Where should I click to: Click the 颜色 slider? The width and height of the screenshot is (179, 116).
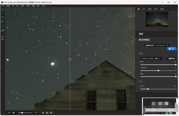tap(158, 77)
